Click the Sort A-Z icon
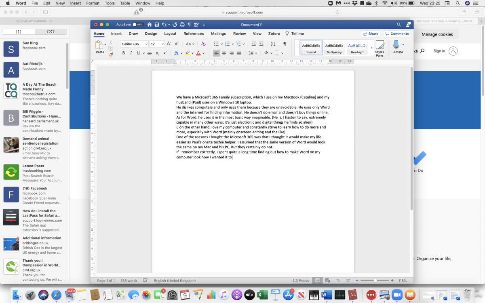This screenshot has width=485, height=303. (273, 44)
